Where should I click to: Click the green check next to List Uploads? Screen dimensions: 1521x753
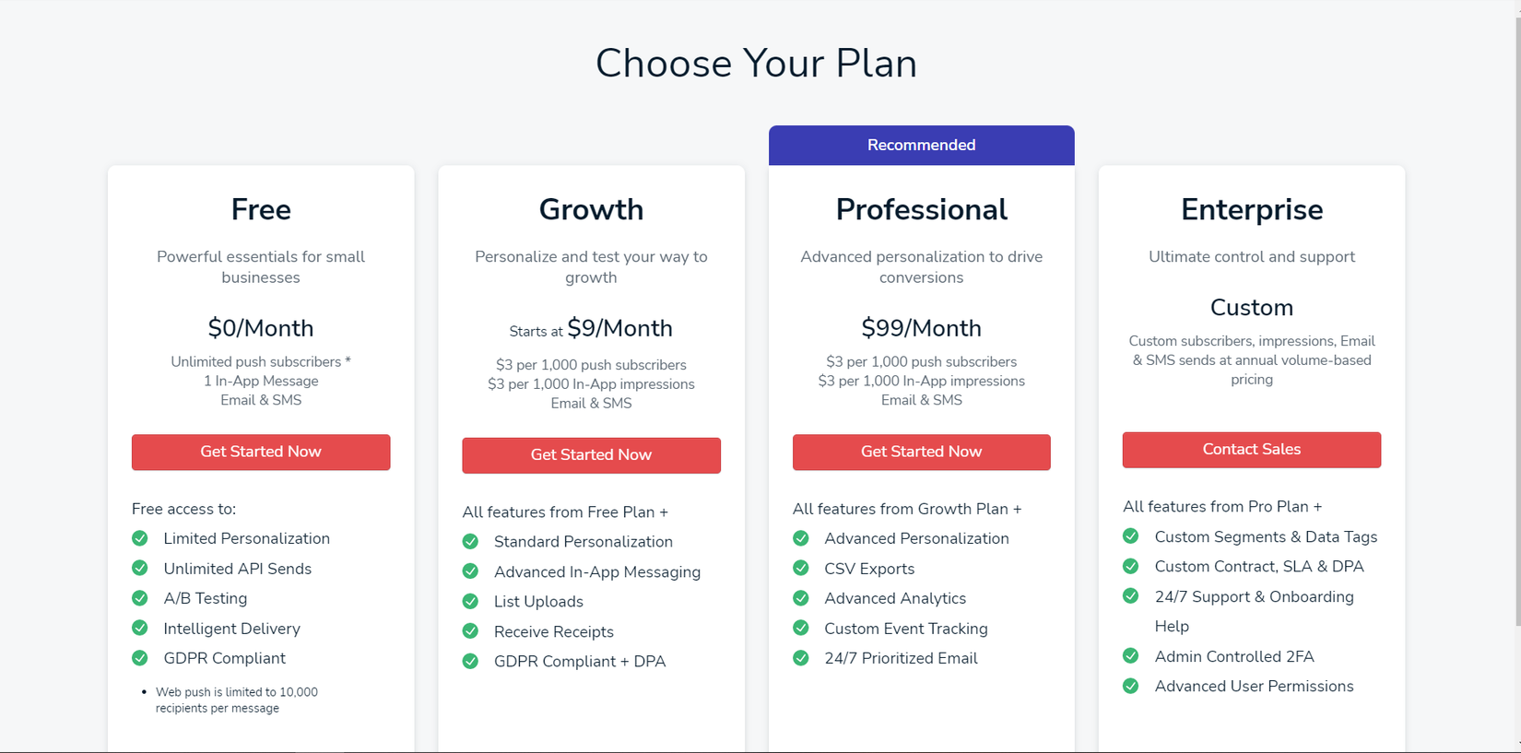tap(470, 602)
